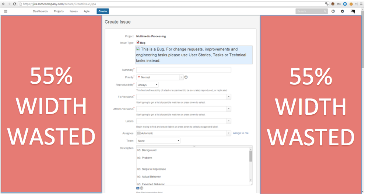Click 'h3. Problem' line in Description
This screenshot has height=194, width=365.
pyautogui.click(x=144, y=158)
